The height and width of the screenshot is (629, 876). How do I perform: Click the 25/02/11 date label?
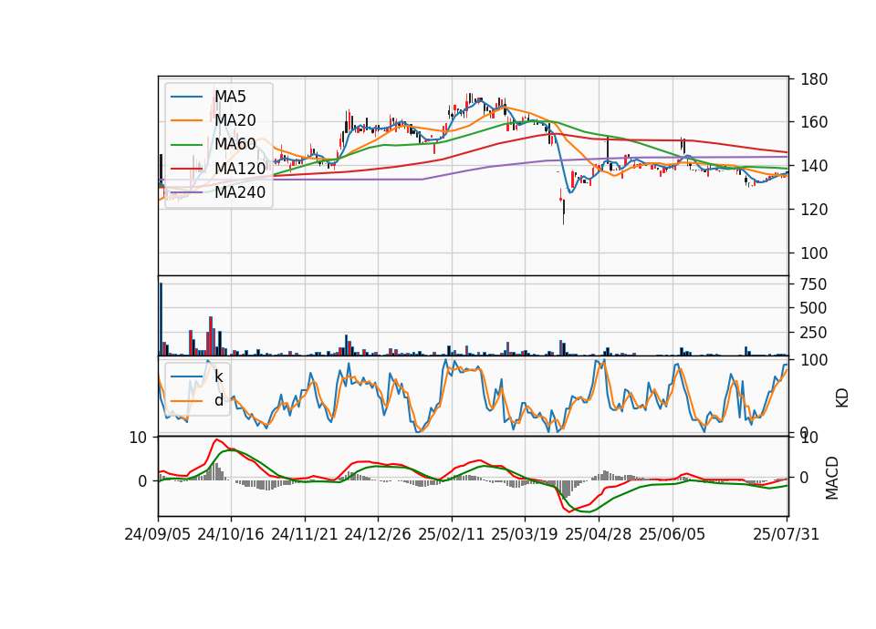[452, 534]
